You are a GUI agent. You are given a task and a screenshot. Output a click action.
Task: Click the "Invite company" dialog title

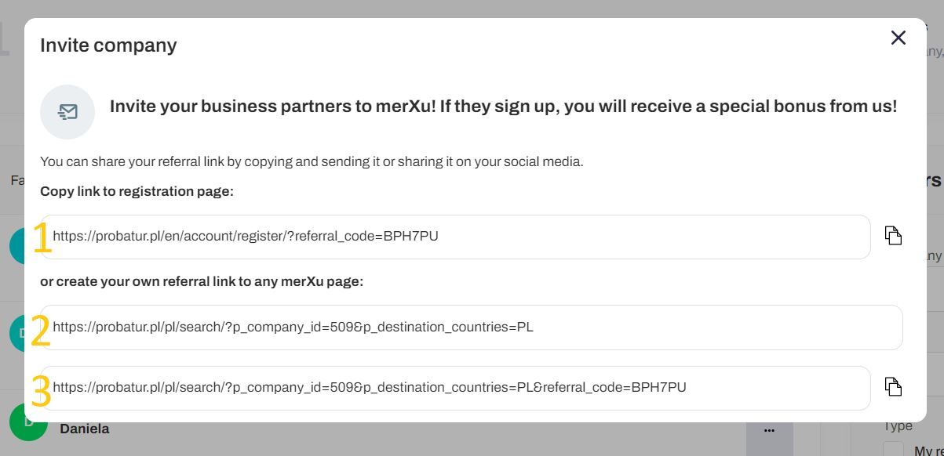coord(108,45)
